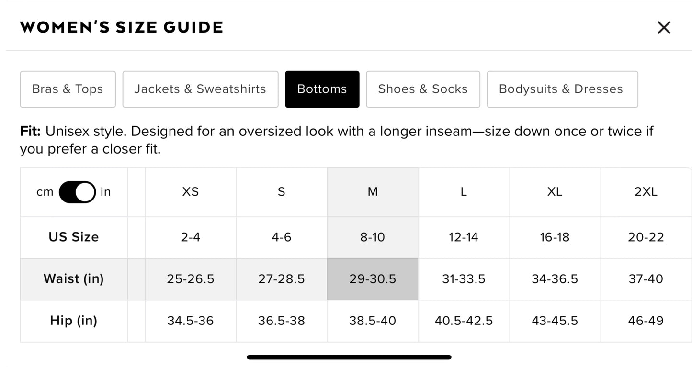Viewport: 692px width, 367px height.
Task: Click the 29-30.5 waist measurement cell
Action: [x=373, y=279]
